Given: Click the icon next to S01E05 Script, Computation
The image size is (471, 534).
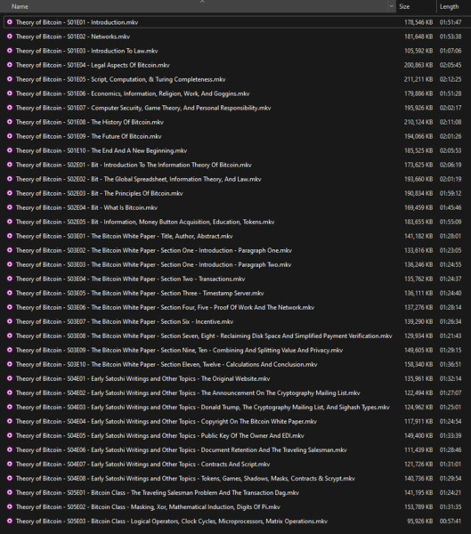Looking at the screenshot, I should 10,79.
